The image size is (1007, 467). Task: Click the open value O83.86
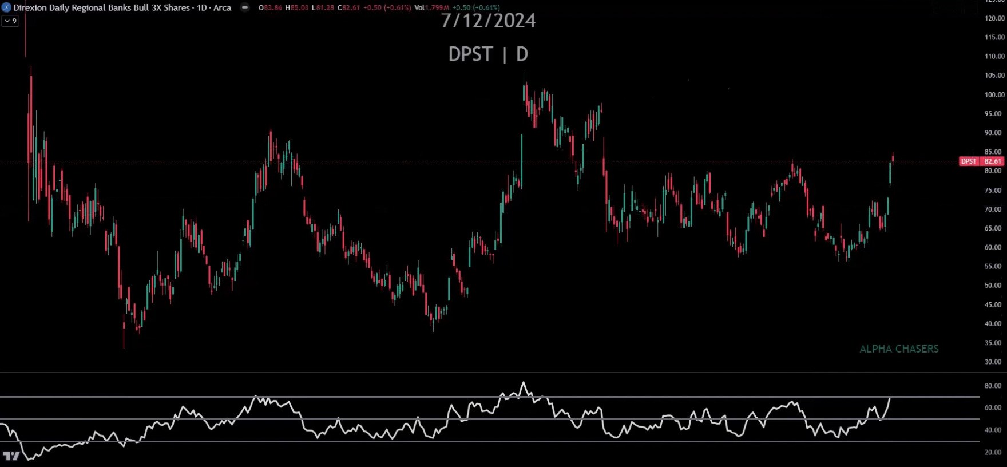pos(270,7)
